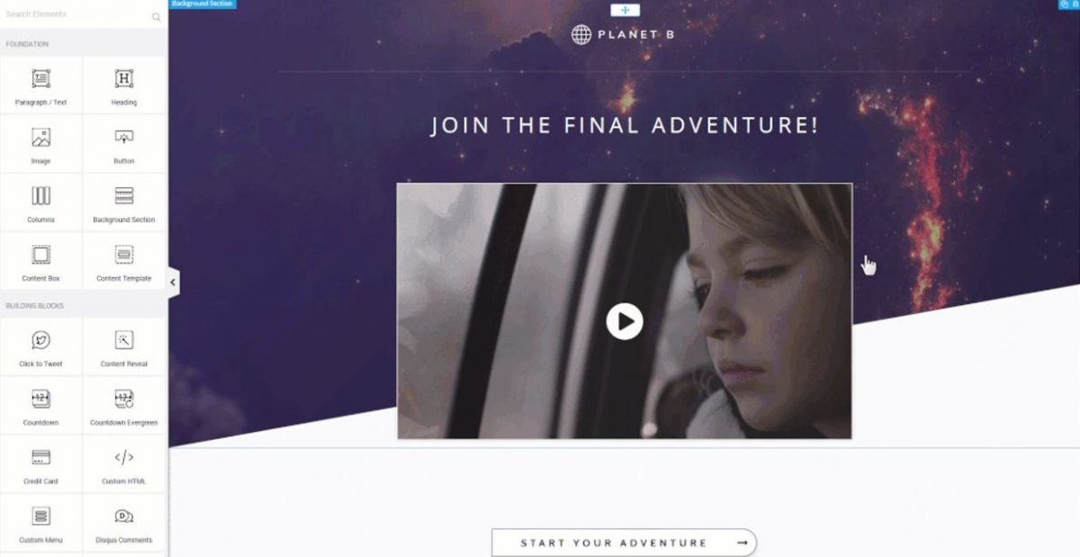This screenshot has width=1080, height=557.
Task: Choose the Image element
Action: 41,144
